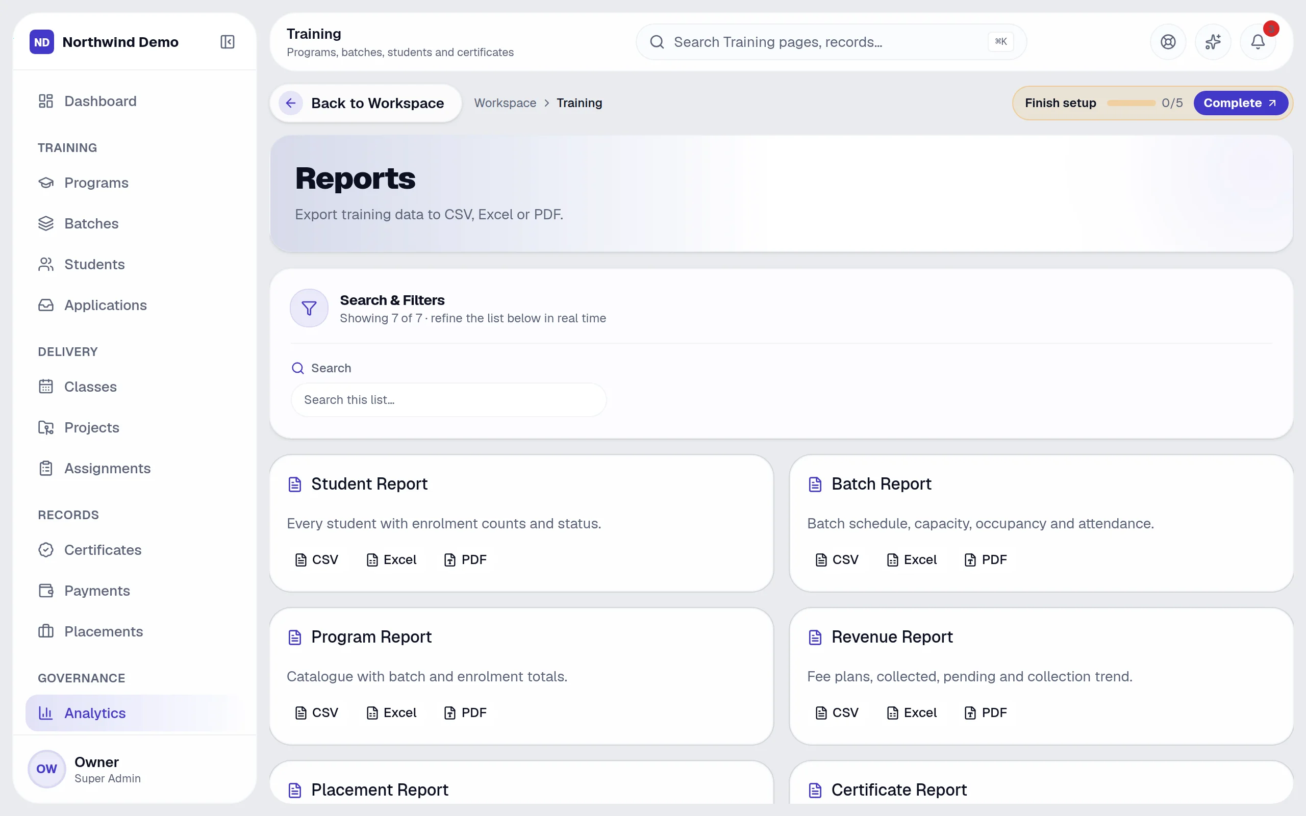The image size is (1306, 816).
Task: Click the Certificate Report title
Action: (x=899, y=789)
